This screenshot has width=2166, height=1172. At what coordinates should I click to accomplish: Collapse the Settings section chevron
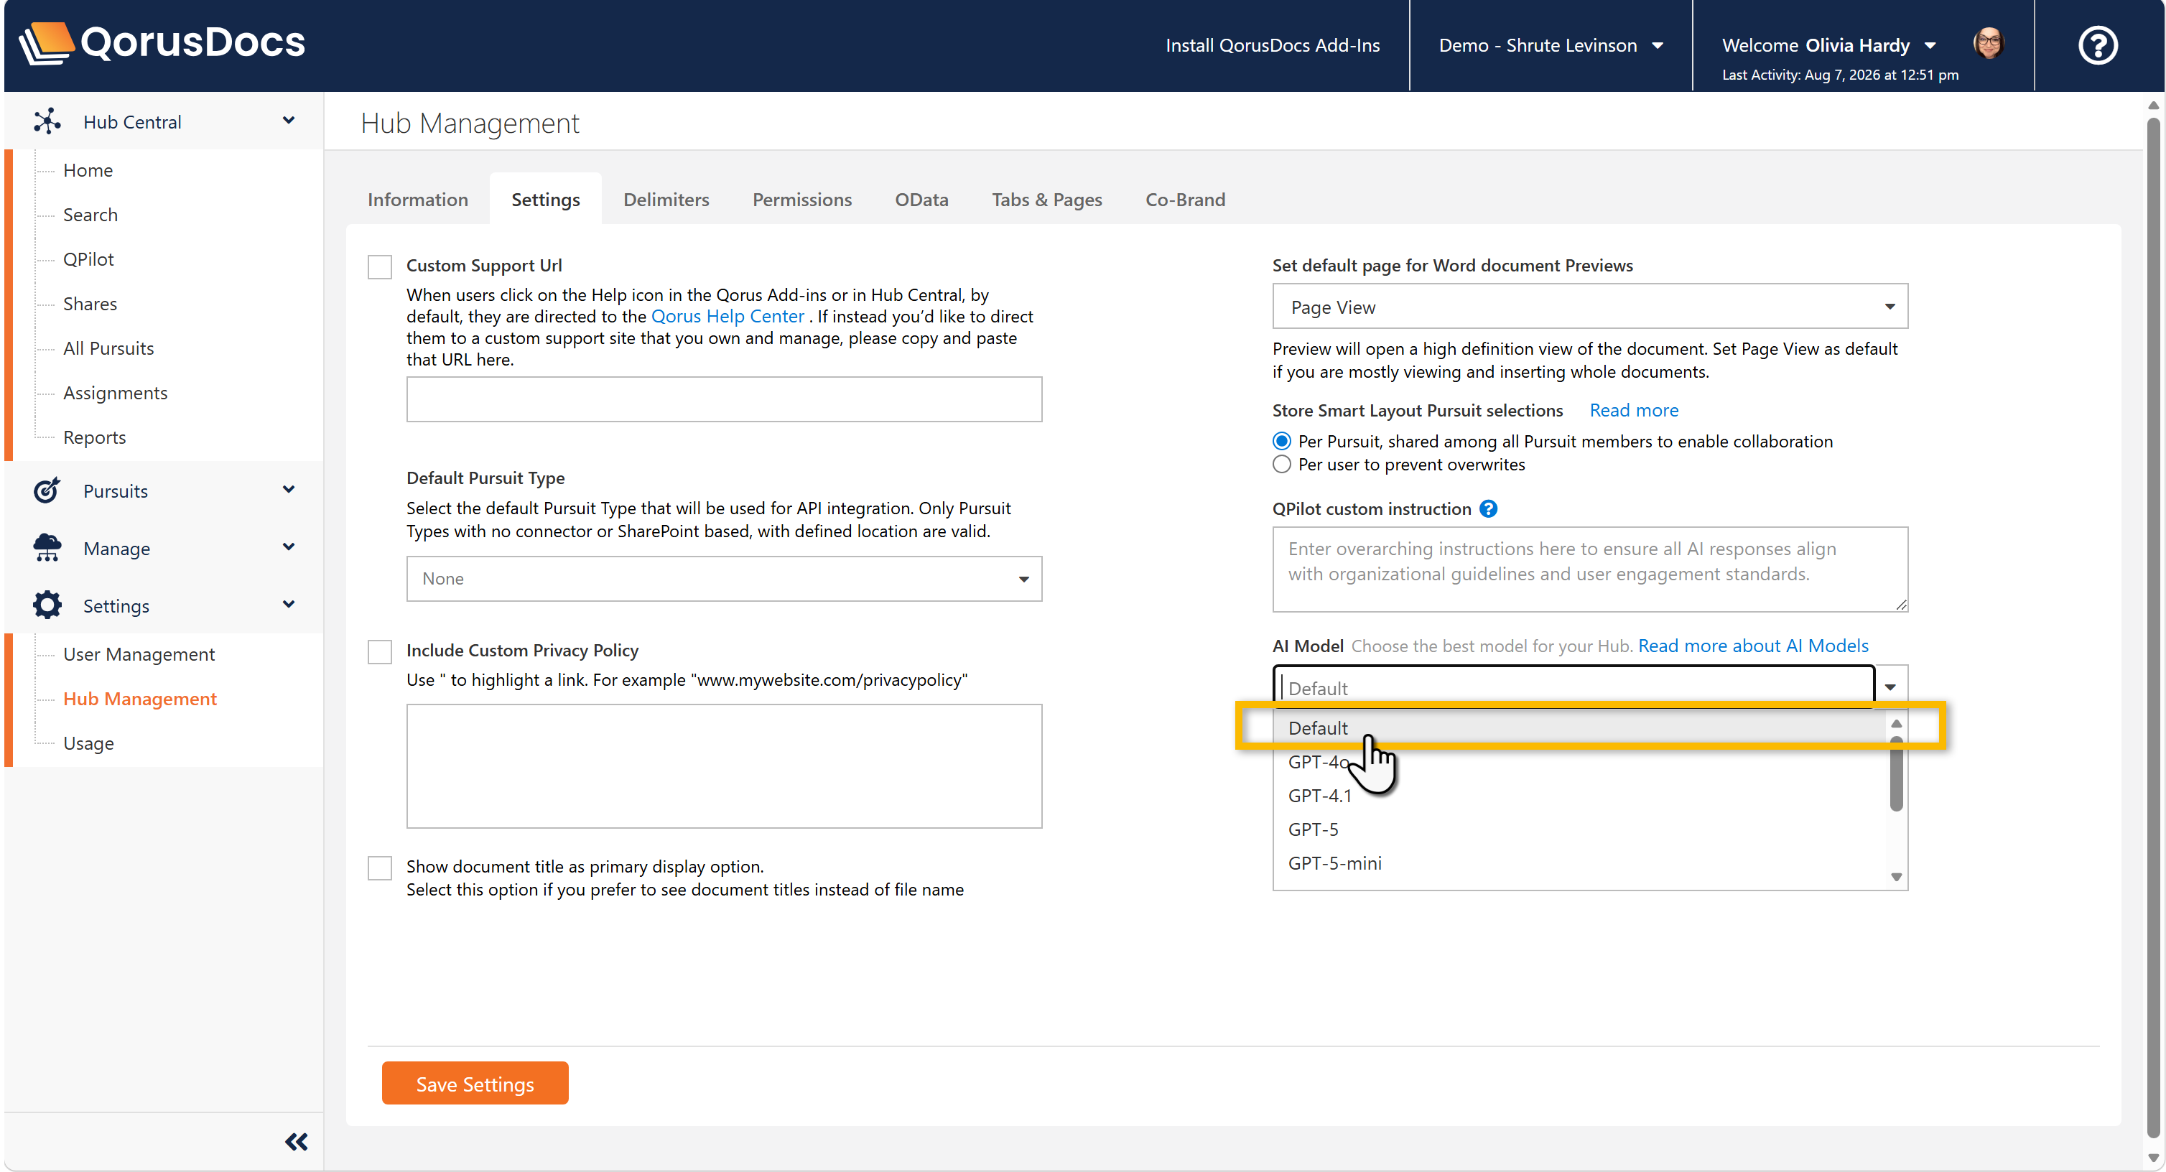[289, 605]
